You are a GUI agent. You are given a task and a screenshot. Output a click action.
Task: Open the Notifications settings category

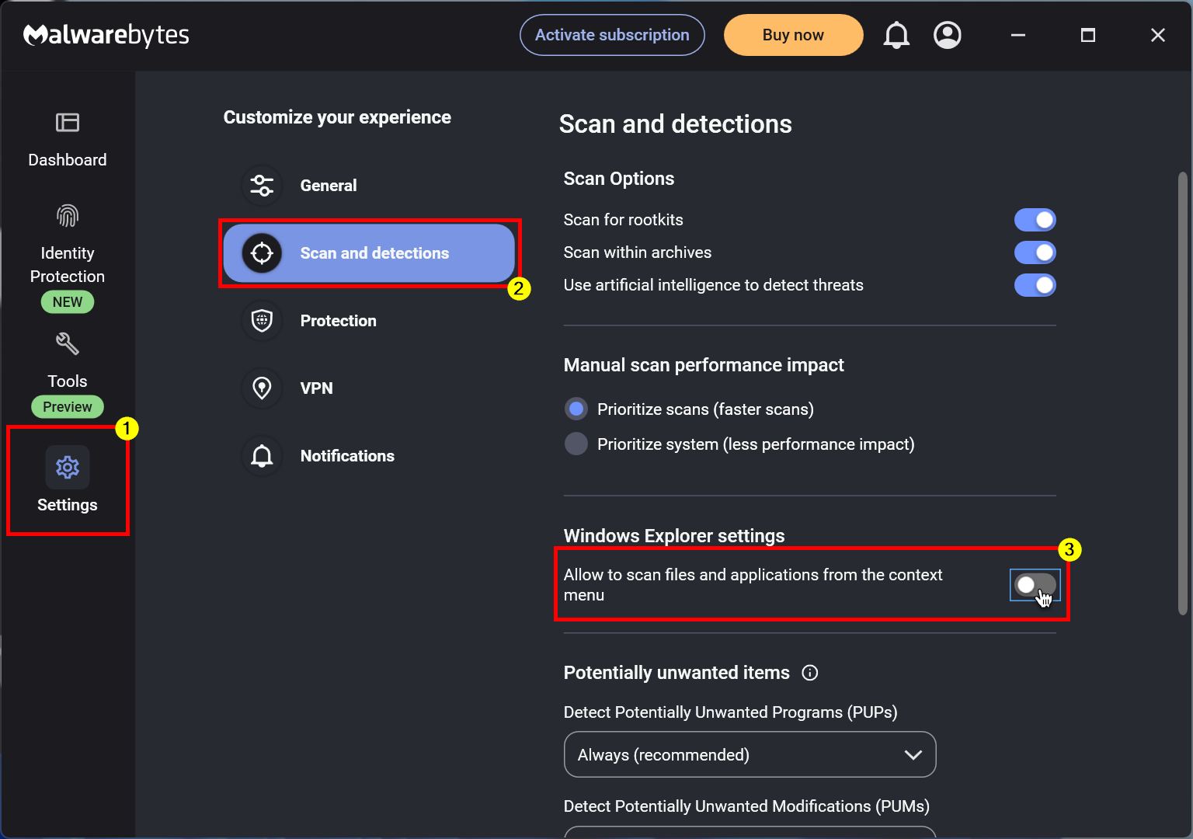[x=347, y=456]
